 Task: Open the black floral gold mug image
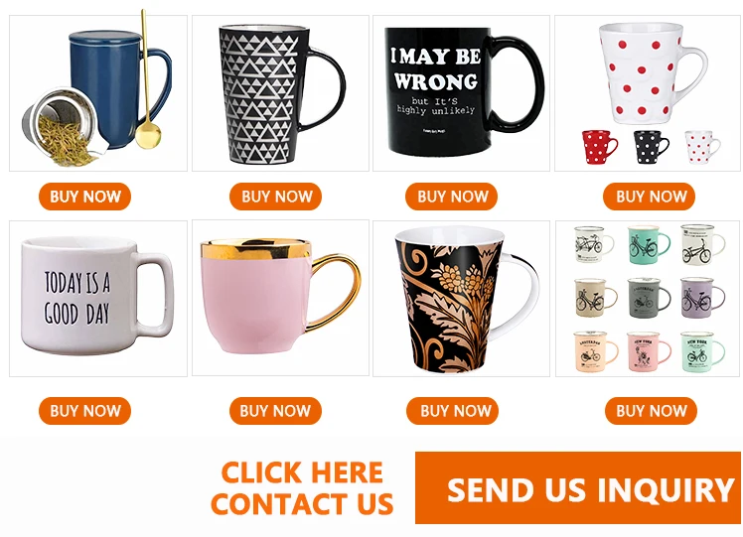point(462,299)
